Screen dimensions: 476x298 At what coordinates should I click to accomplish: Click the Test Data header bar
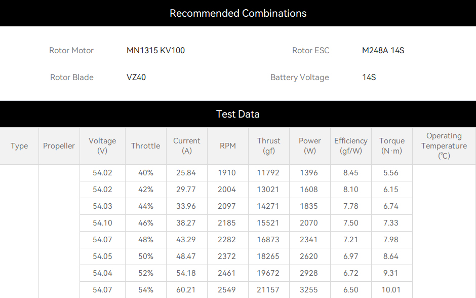point(238,114)
